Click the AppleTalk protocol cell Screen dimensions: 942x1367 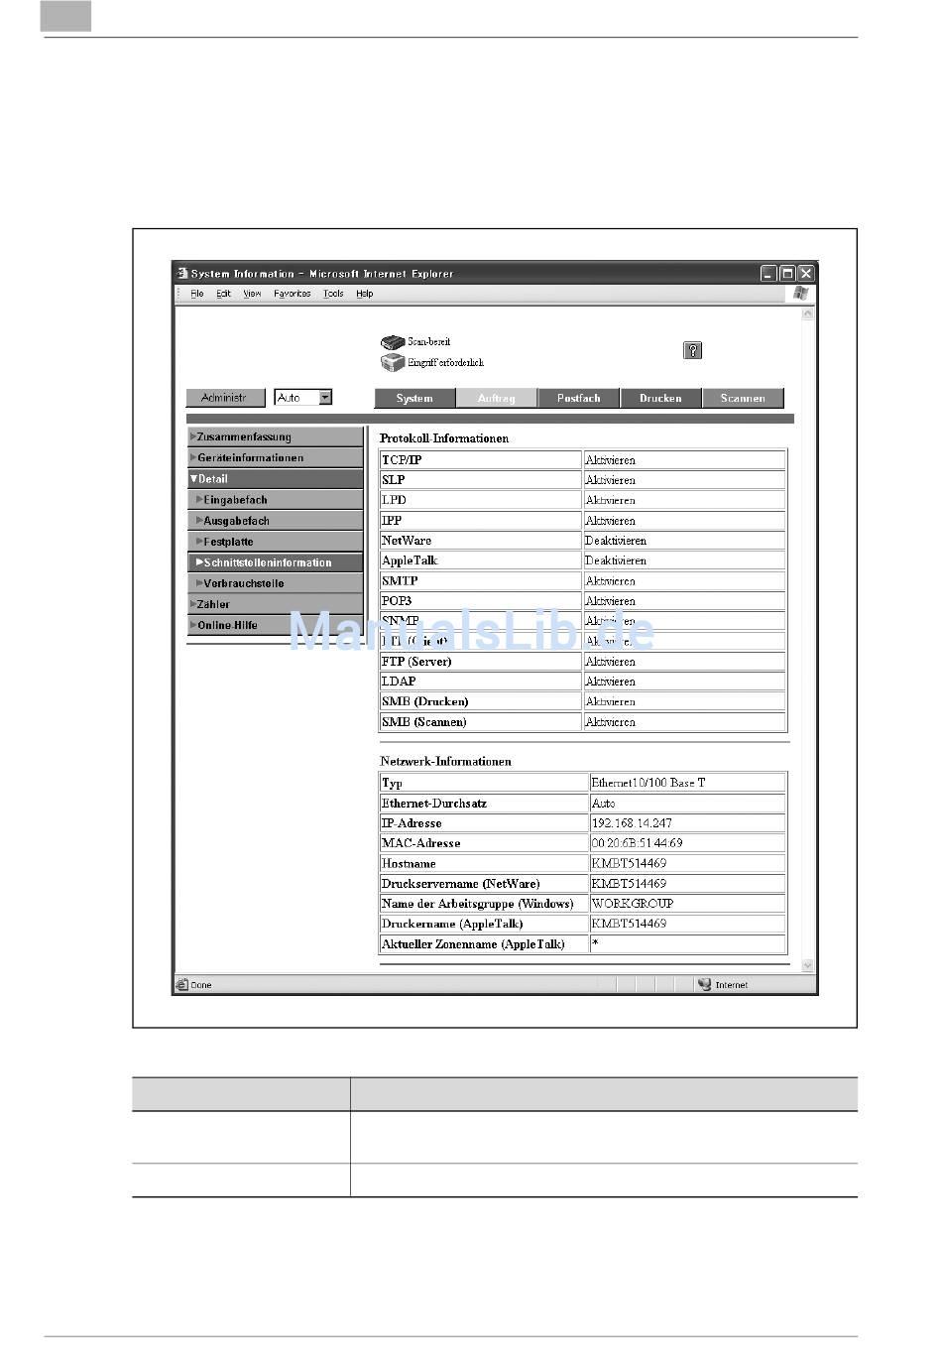point(481,560)
